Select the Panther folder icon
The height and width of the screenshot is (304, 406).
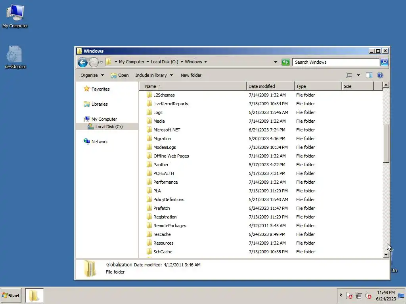[x=149, y=165]
